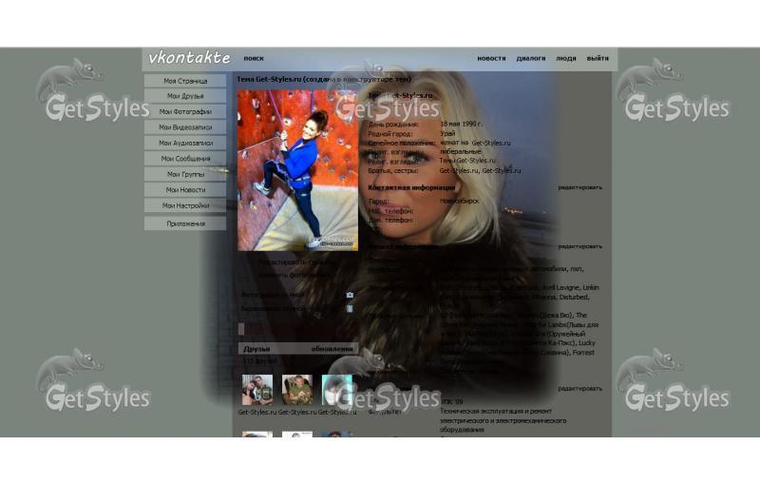Screen dimensions: 760x484
Task: Click редактировать next to Контактная информация
Action: tap(579, 187)
